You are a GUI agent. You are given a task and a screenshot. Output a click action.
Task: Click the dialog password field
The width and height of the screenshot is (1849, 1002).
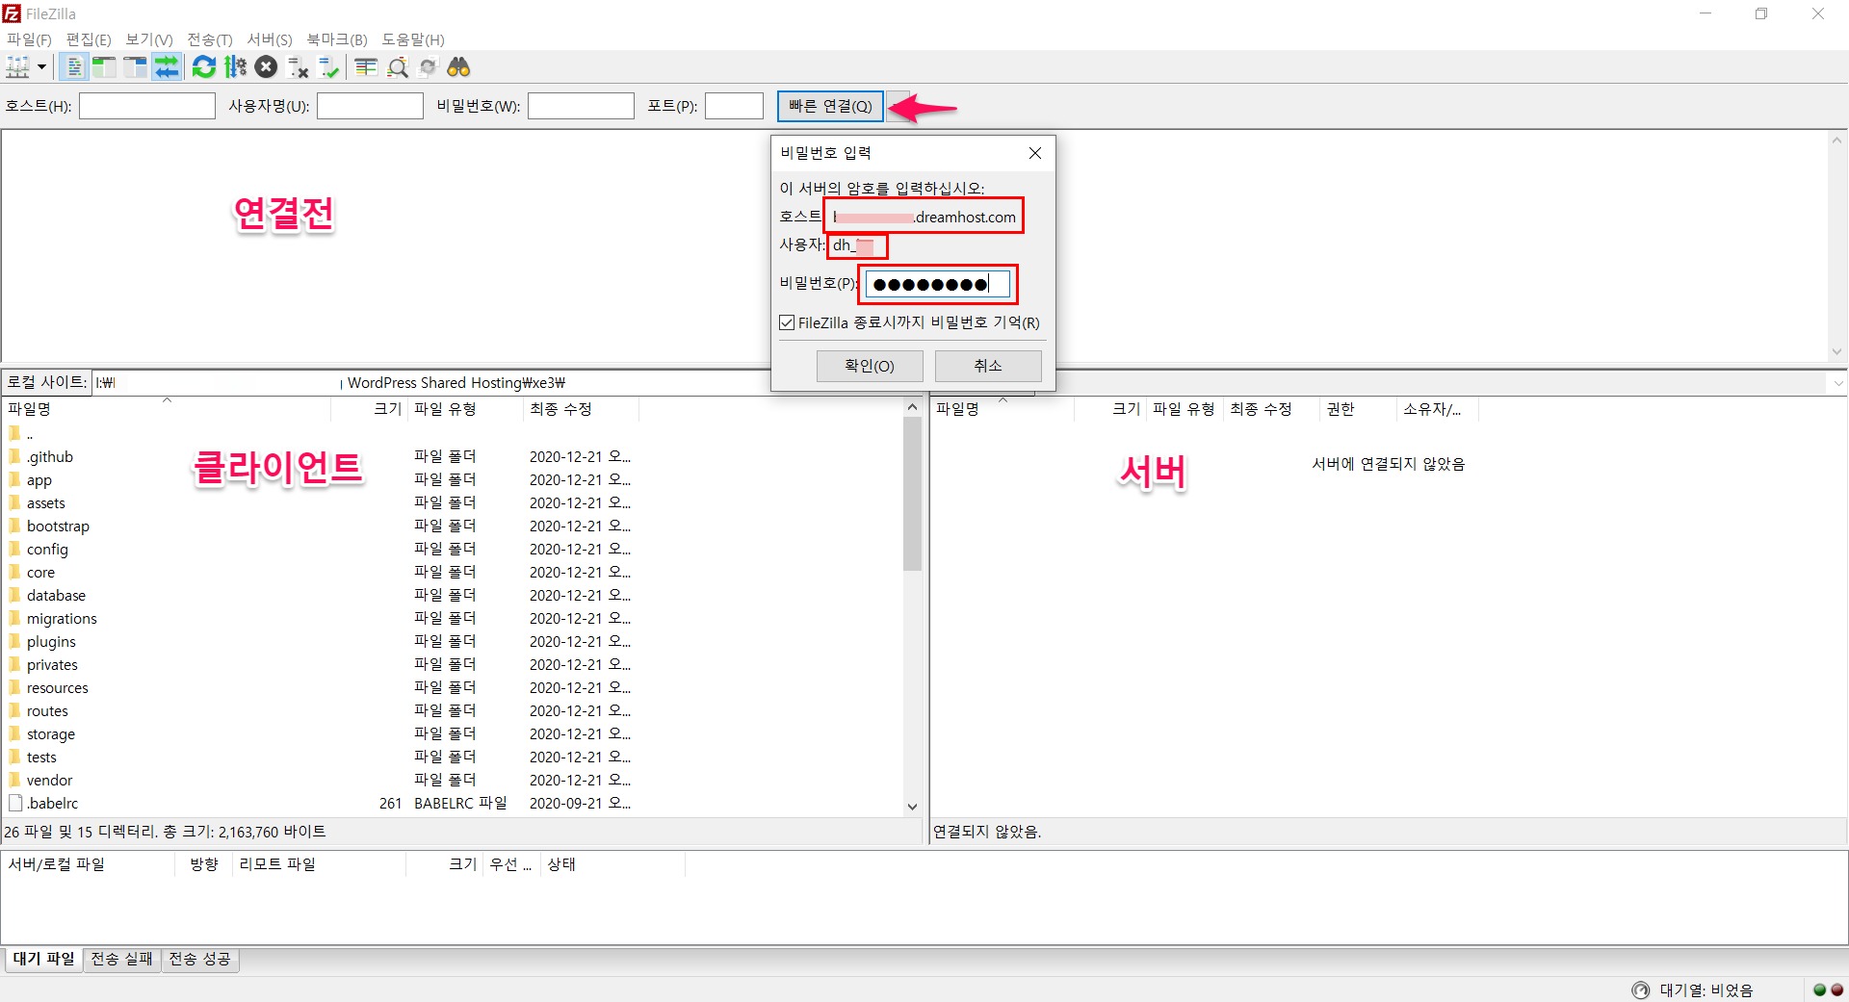[937, 284]
